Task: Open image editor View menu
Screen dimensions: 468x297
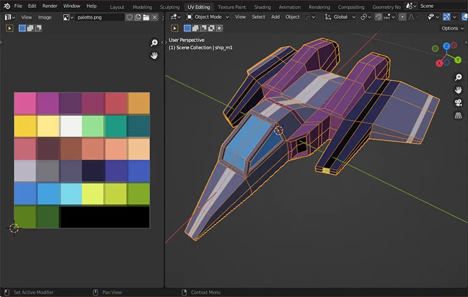Action: 26,17
